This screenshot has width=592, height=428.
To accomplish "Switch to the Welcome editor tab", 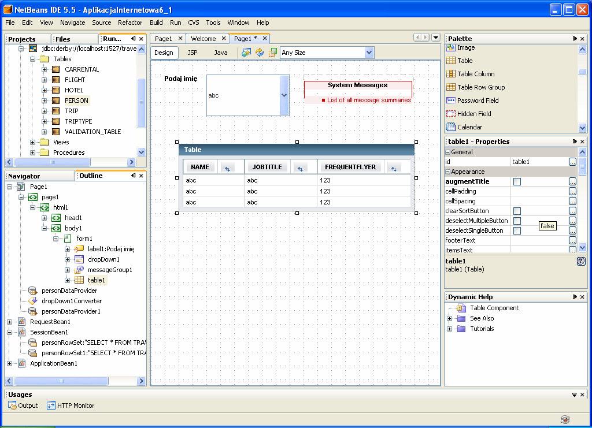I will point(203,39).
